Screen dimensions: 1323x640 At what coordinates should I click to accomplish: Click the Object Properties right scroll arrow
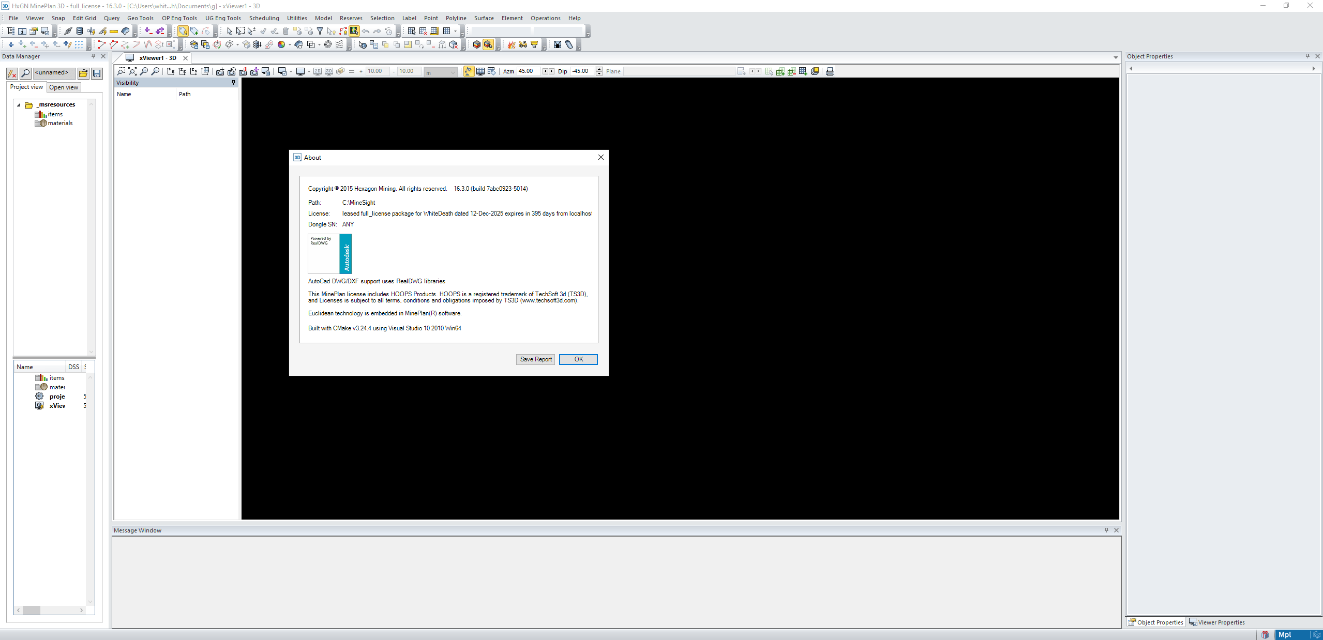pyautogui.click(x=1314, y=68)
